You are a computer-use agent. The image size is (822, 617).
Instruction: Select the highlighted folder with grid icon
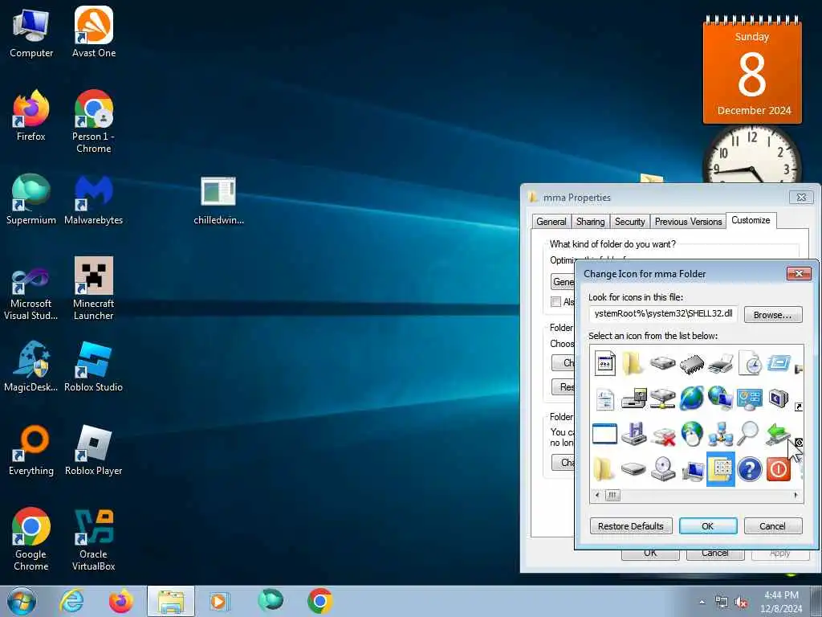(x=721, y=469)
